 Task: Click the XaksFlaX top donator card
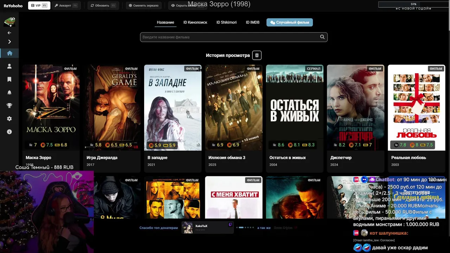pos(207,228)
